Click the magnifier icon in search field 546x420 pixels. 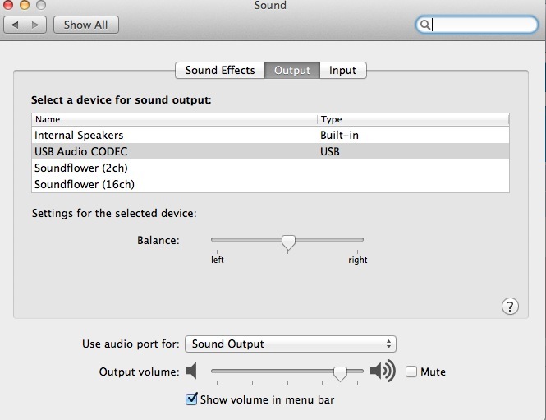click(x=424, y=25)
